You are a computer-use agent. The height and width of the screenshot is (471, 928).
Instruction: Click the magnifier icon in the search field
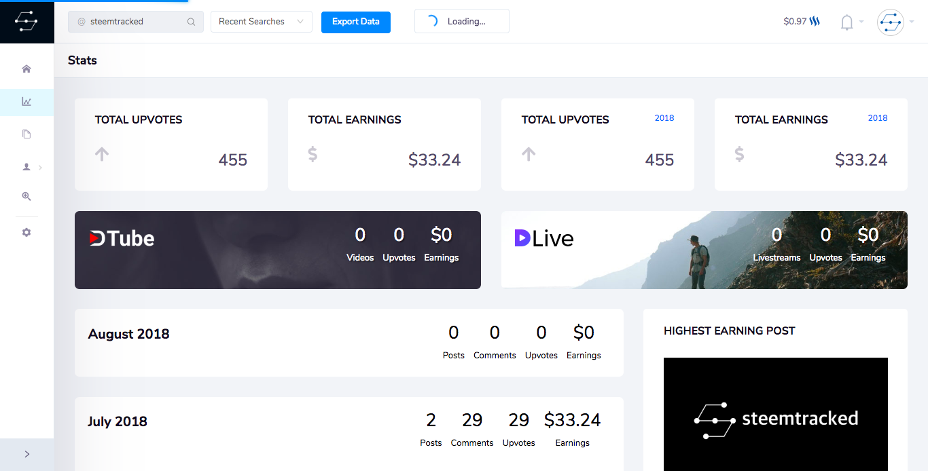tap(192, 22)
